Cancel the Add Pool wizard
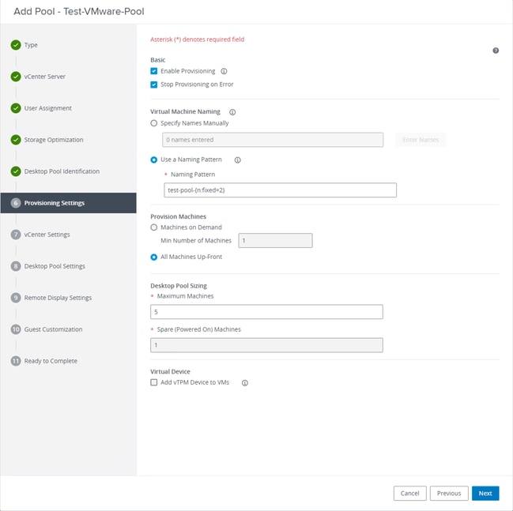513x511 pixels. pyautogui.click(x=409, y=493)
